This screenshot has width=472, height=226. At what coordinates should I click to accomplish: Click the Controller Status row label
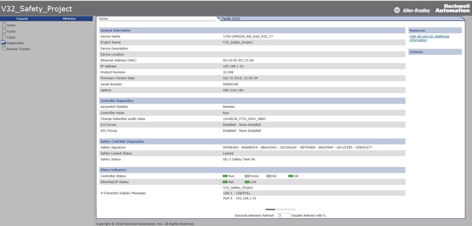[113, 176]
